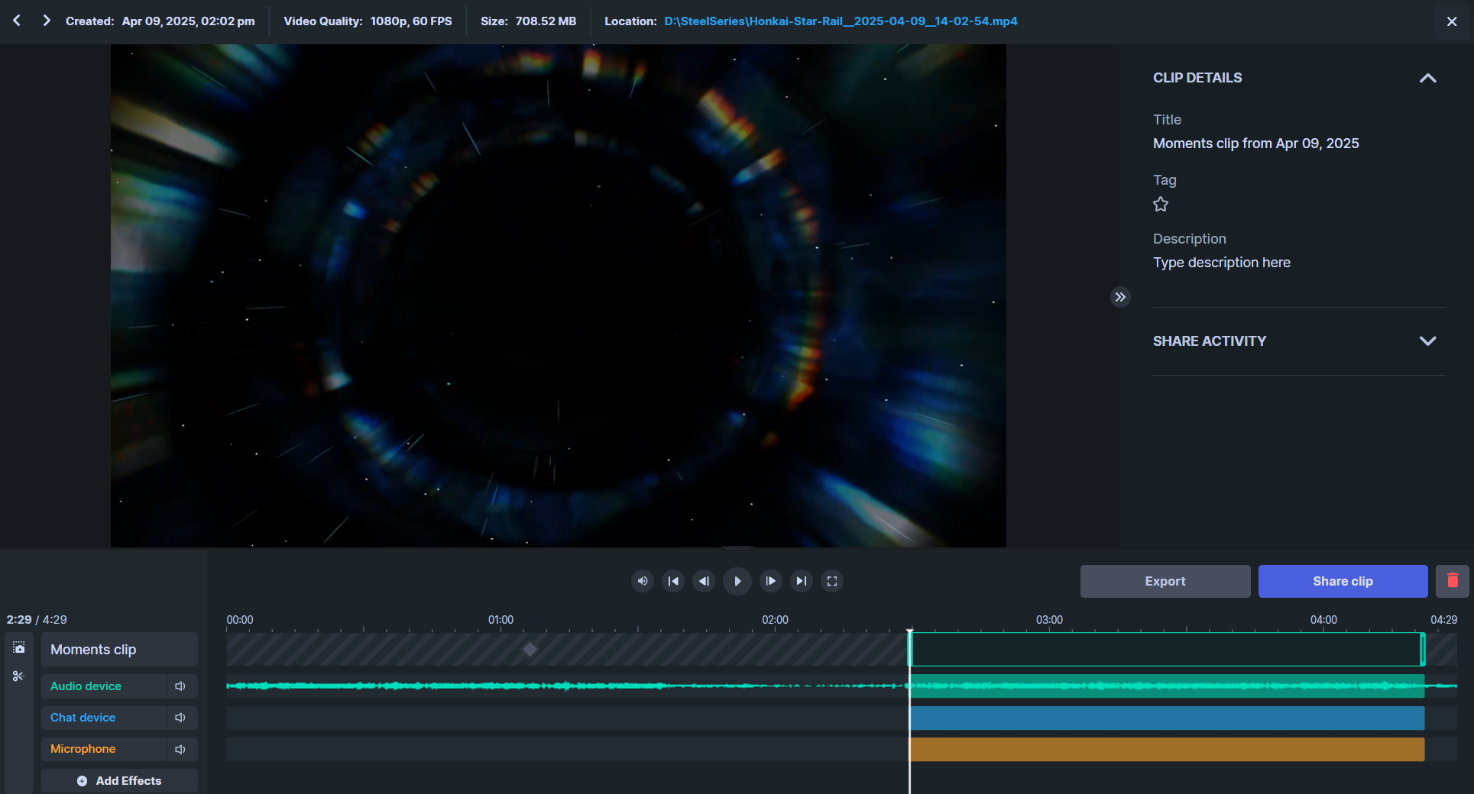Select the scissors cut tool
This screenshot has height=794, width=1474.
click(x=19, y=676)
